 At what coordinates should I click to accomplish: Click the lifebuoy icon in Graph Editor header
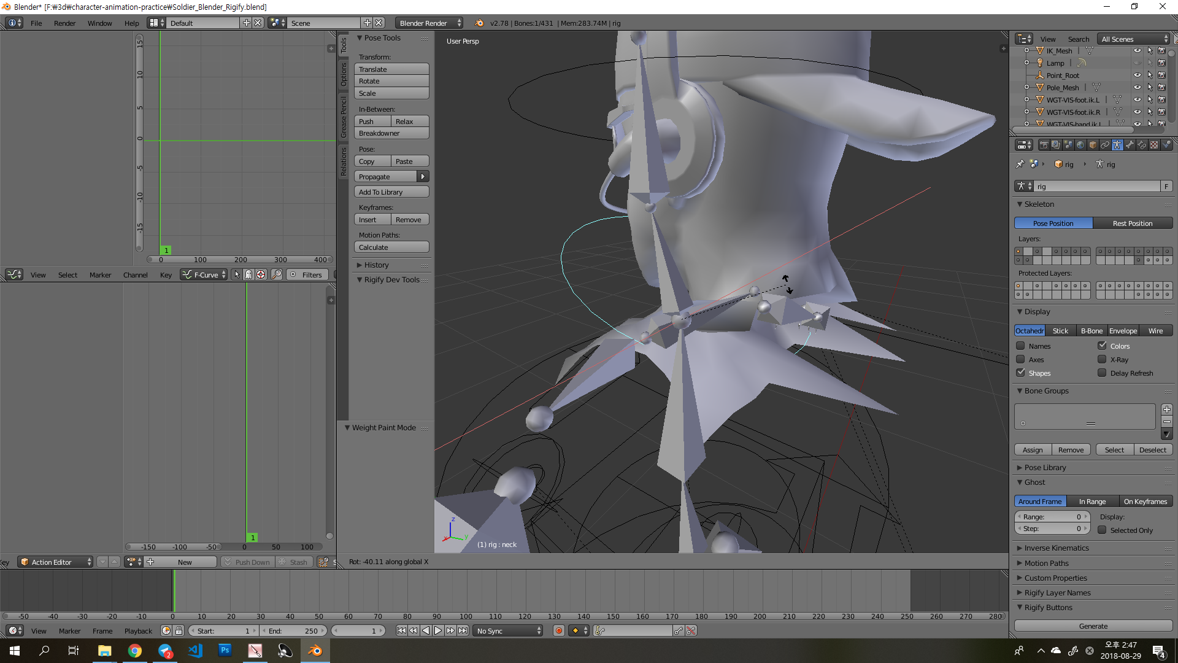[x=261, y=275]
